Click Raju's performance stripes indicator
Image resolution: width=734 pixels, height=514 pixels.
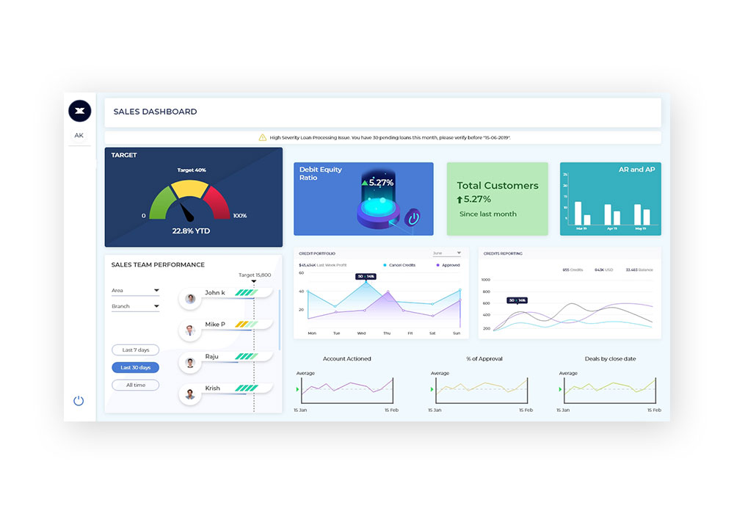(246, 356)
